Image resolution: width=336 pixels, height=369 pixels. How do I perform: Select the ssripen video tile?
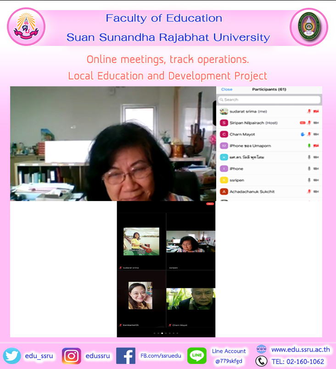coord(190,242)
